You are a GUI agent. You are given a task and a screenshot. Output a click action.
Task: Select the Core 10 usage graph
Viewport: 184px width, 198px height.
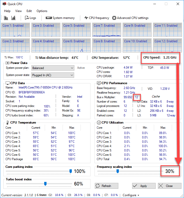137,46
